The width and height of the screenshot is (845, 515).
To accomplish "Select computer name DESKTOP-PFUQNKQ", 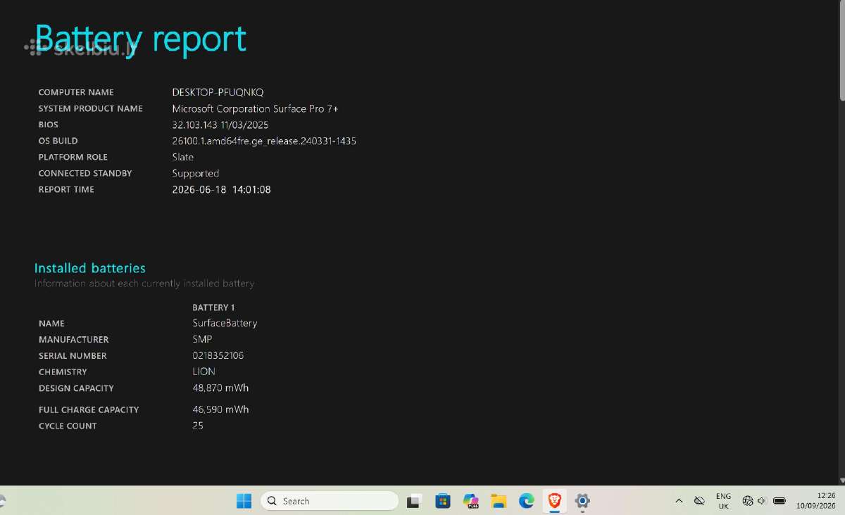I will pyautogui.click(x=218, y=92).
